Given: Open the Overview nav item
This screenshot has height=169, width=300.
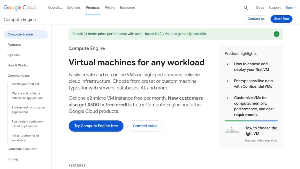Looking at the screenshot, I should coord(55,8).
